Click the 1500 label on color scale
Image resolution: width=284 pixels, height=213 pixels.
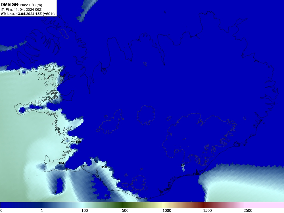[x=207, y=210]
